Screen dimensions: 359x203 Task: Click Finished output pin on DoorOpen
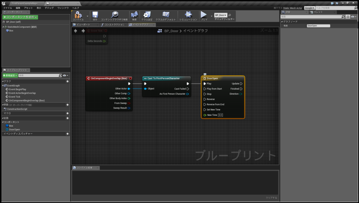[241, 89]
